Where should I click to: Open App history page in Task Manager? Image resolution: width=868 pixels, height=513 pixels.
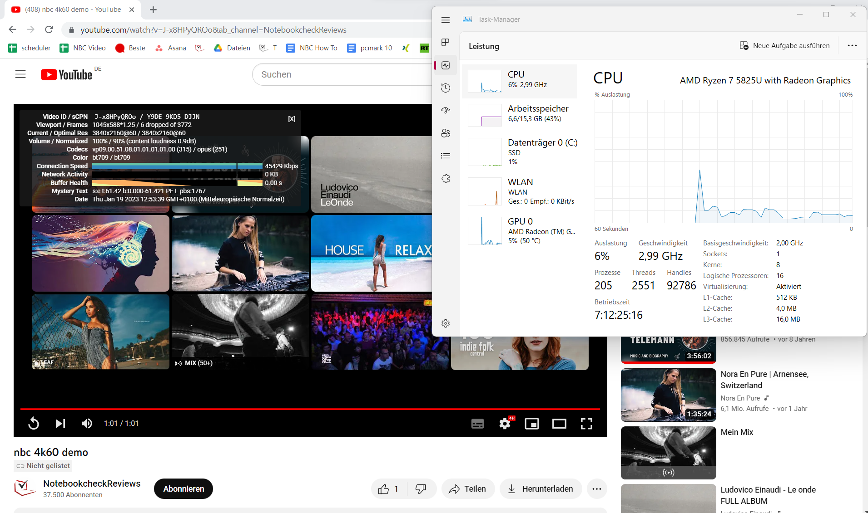pos(446,88)
